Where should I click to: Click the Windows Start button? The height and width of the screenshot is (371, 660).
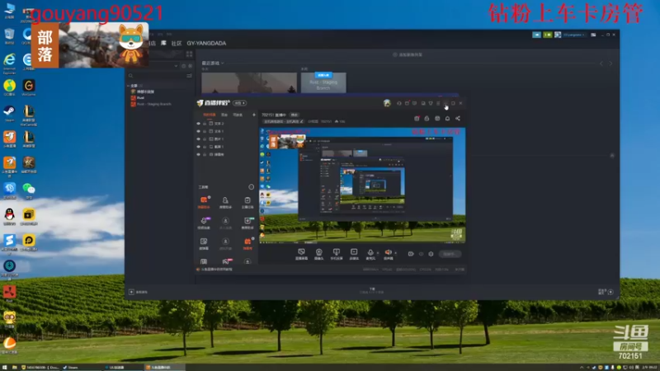click(5, 367)
